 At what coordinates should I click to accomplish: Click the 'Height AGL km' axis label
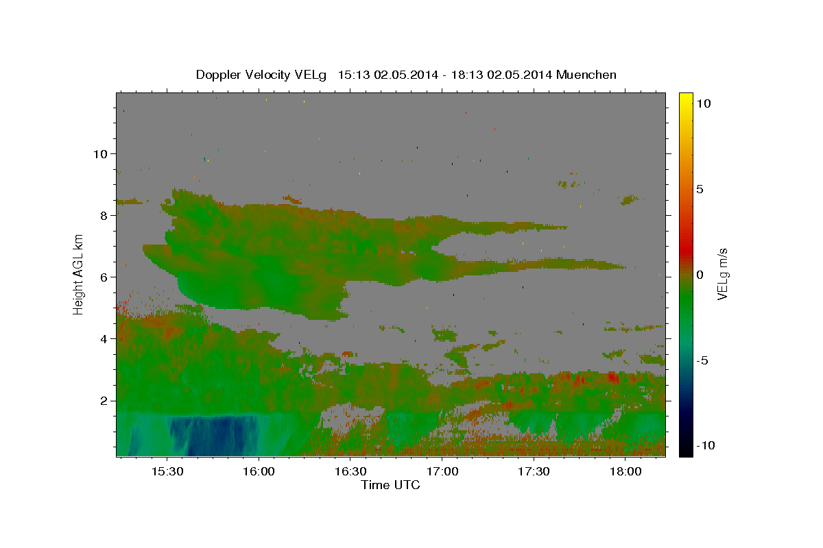pyautogui.click(x=79, y=273)
